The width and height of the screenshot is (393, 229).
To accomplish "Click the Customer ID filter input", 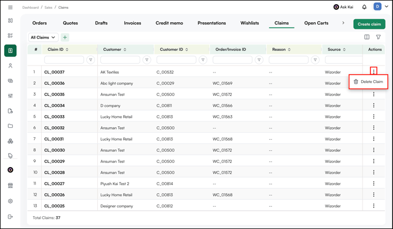I will (x=176, y=60).
